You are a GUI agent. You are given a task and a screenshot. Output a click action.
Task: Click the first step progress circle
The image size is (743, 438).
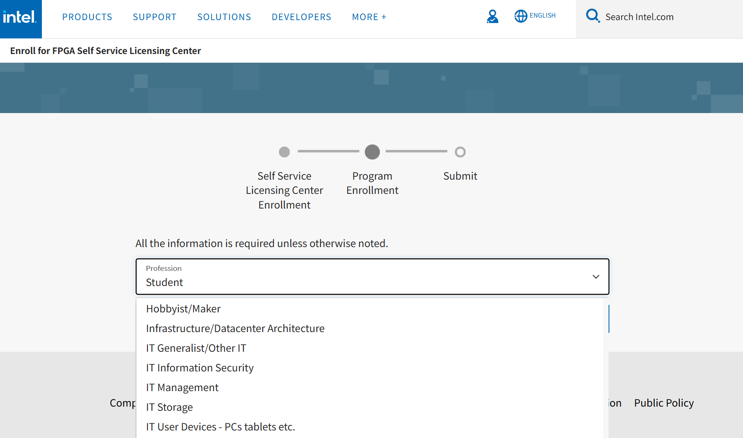click(284, 152)
